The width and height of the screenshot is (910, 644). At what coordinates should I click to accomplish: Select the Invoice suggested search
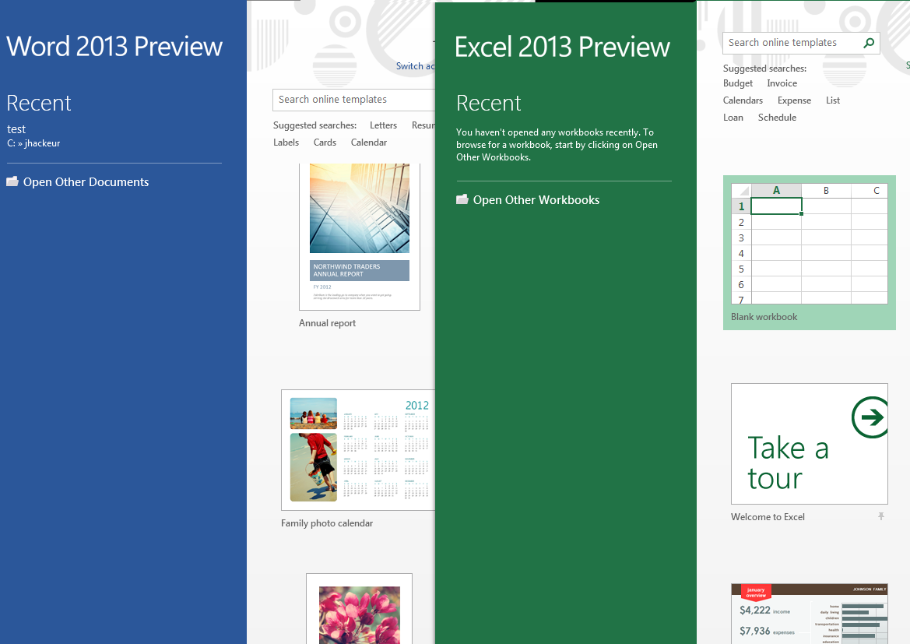click(782, 83)
